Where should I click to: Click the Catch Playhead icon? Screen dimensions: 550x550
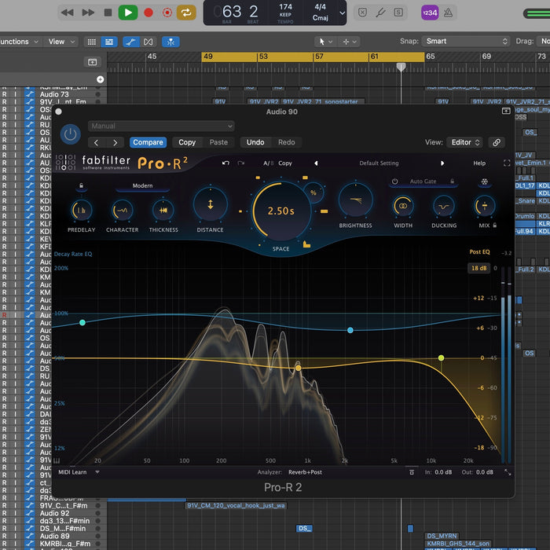pos(170,42)
